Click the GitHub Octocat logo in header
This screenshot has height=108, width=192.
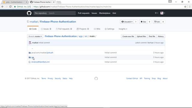tap(29, 13)
